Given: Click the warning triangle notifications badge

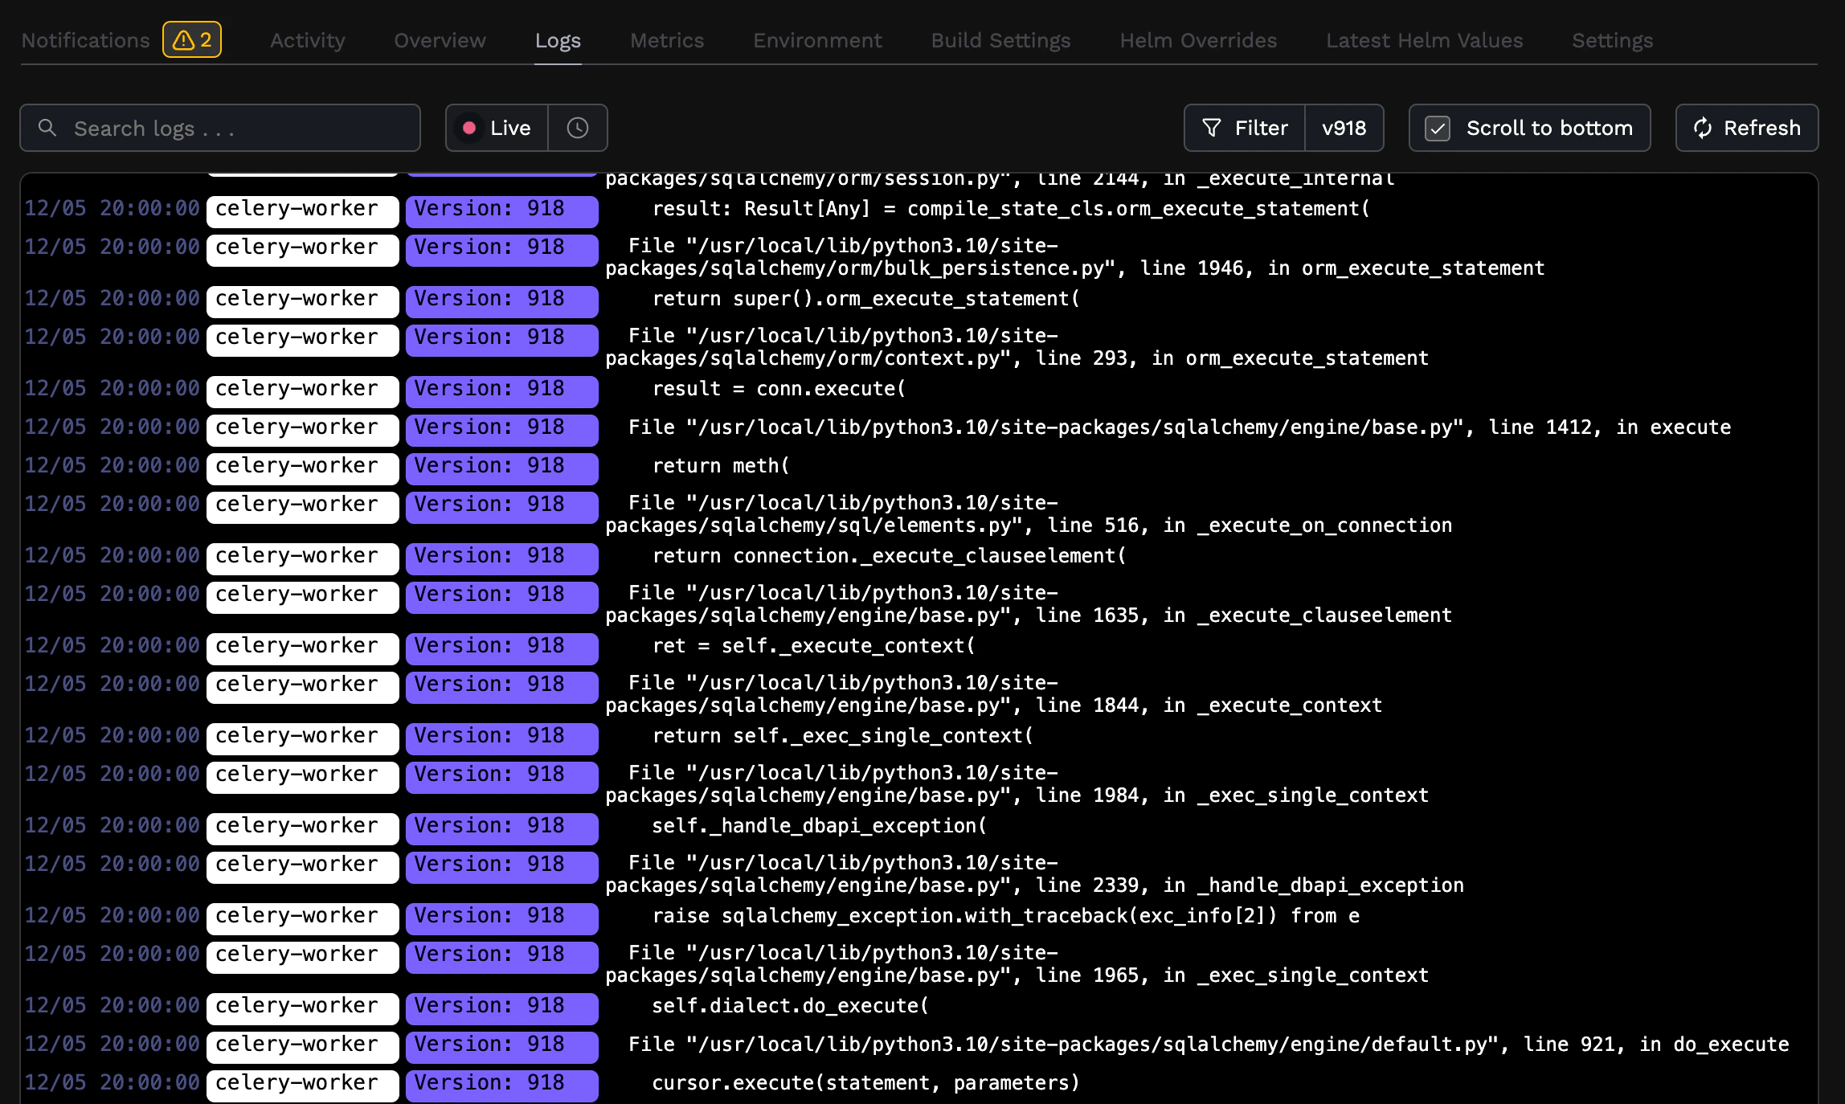Looking at the screenshot, I should click(190, 39).
